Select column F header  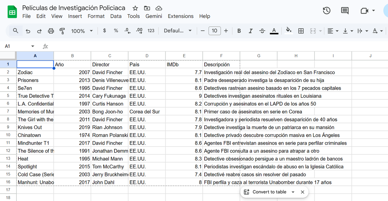pos(221,56)
